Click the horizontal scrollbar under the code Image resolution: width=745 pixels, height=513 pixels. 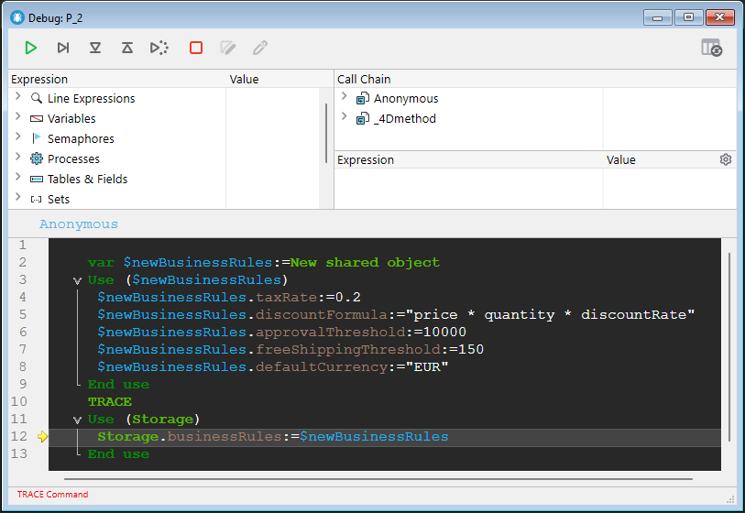click(367, 478)
